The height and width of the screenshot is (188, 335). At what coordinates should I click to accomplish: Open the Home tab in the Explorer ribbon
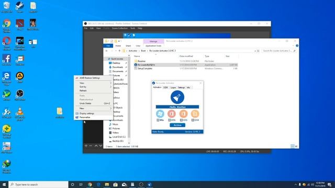118,45
